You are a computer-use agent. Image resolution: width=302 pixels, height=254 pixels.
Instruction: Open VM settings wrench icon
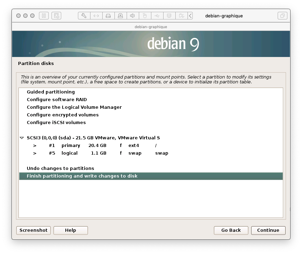coord(84,16)
